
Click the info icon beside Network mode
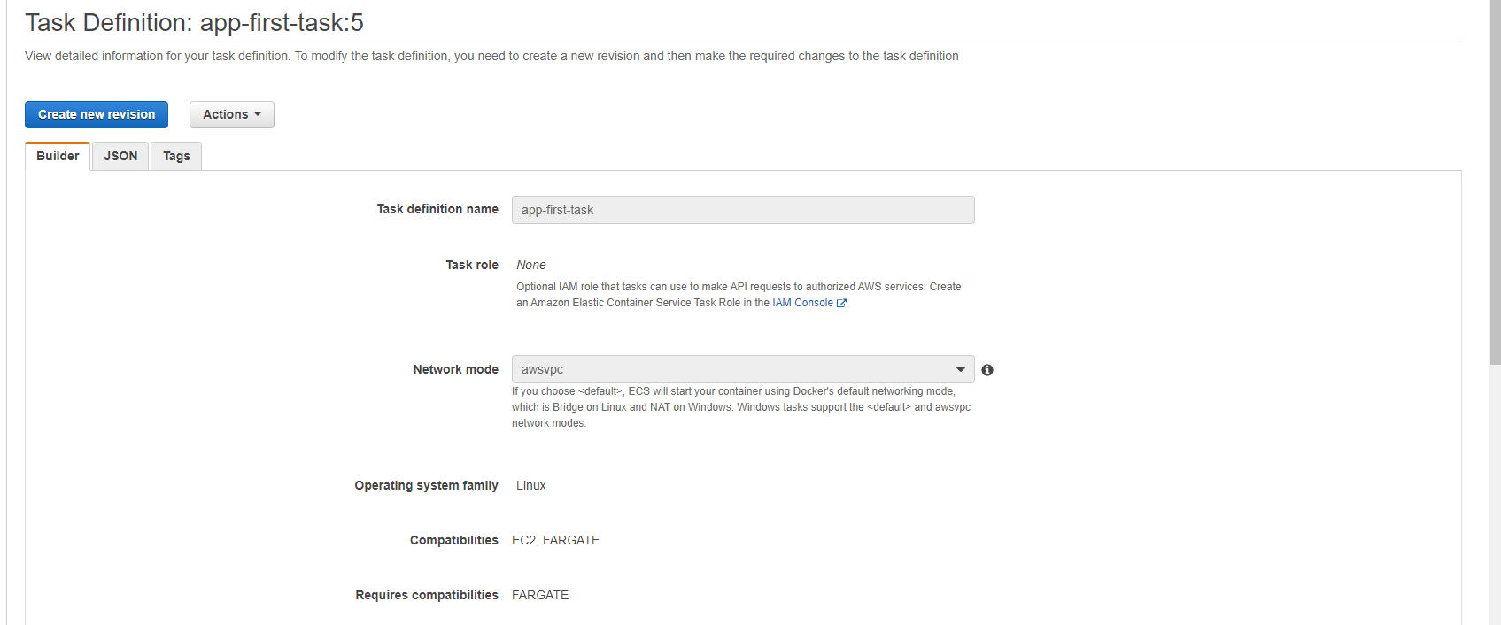(987, 370)
